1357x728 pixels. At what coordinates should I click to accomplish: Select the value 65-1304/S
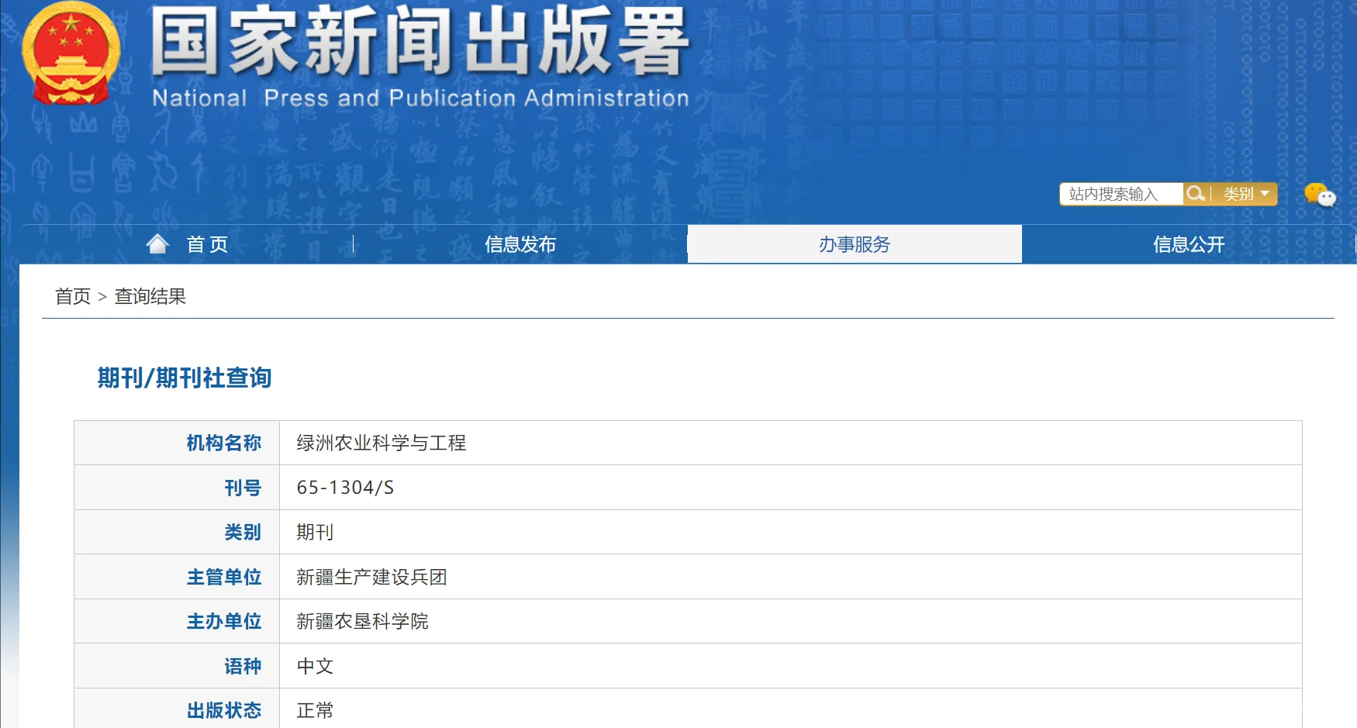(346, 488)
